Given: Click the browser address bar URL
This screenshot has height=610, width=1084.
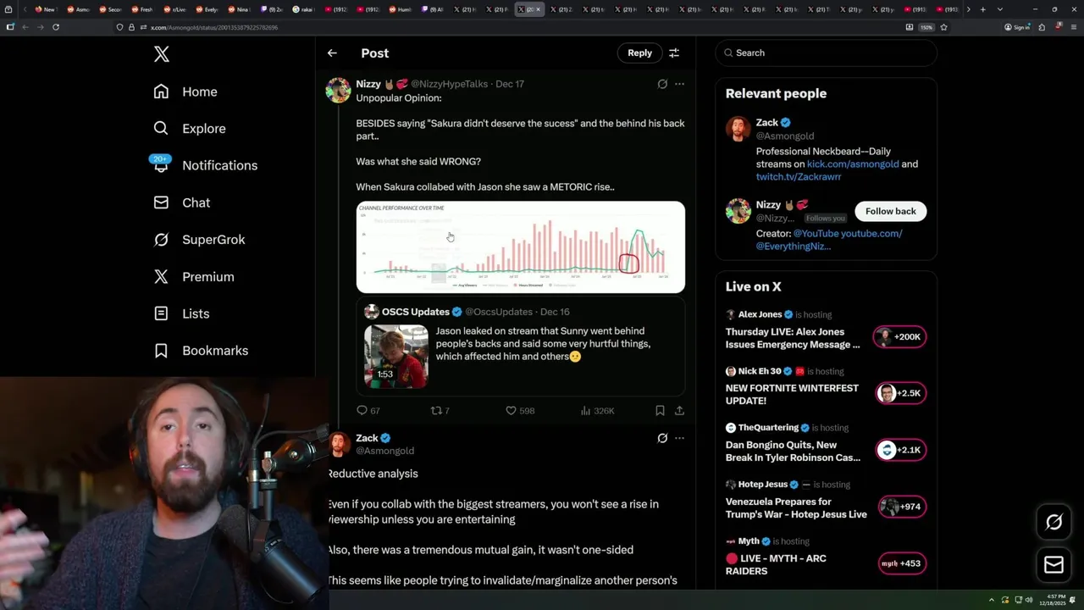Looking at the screenshot, I should click(x=214, y=27).
